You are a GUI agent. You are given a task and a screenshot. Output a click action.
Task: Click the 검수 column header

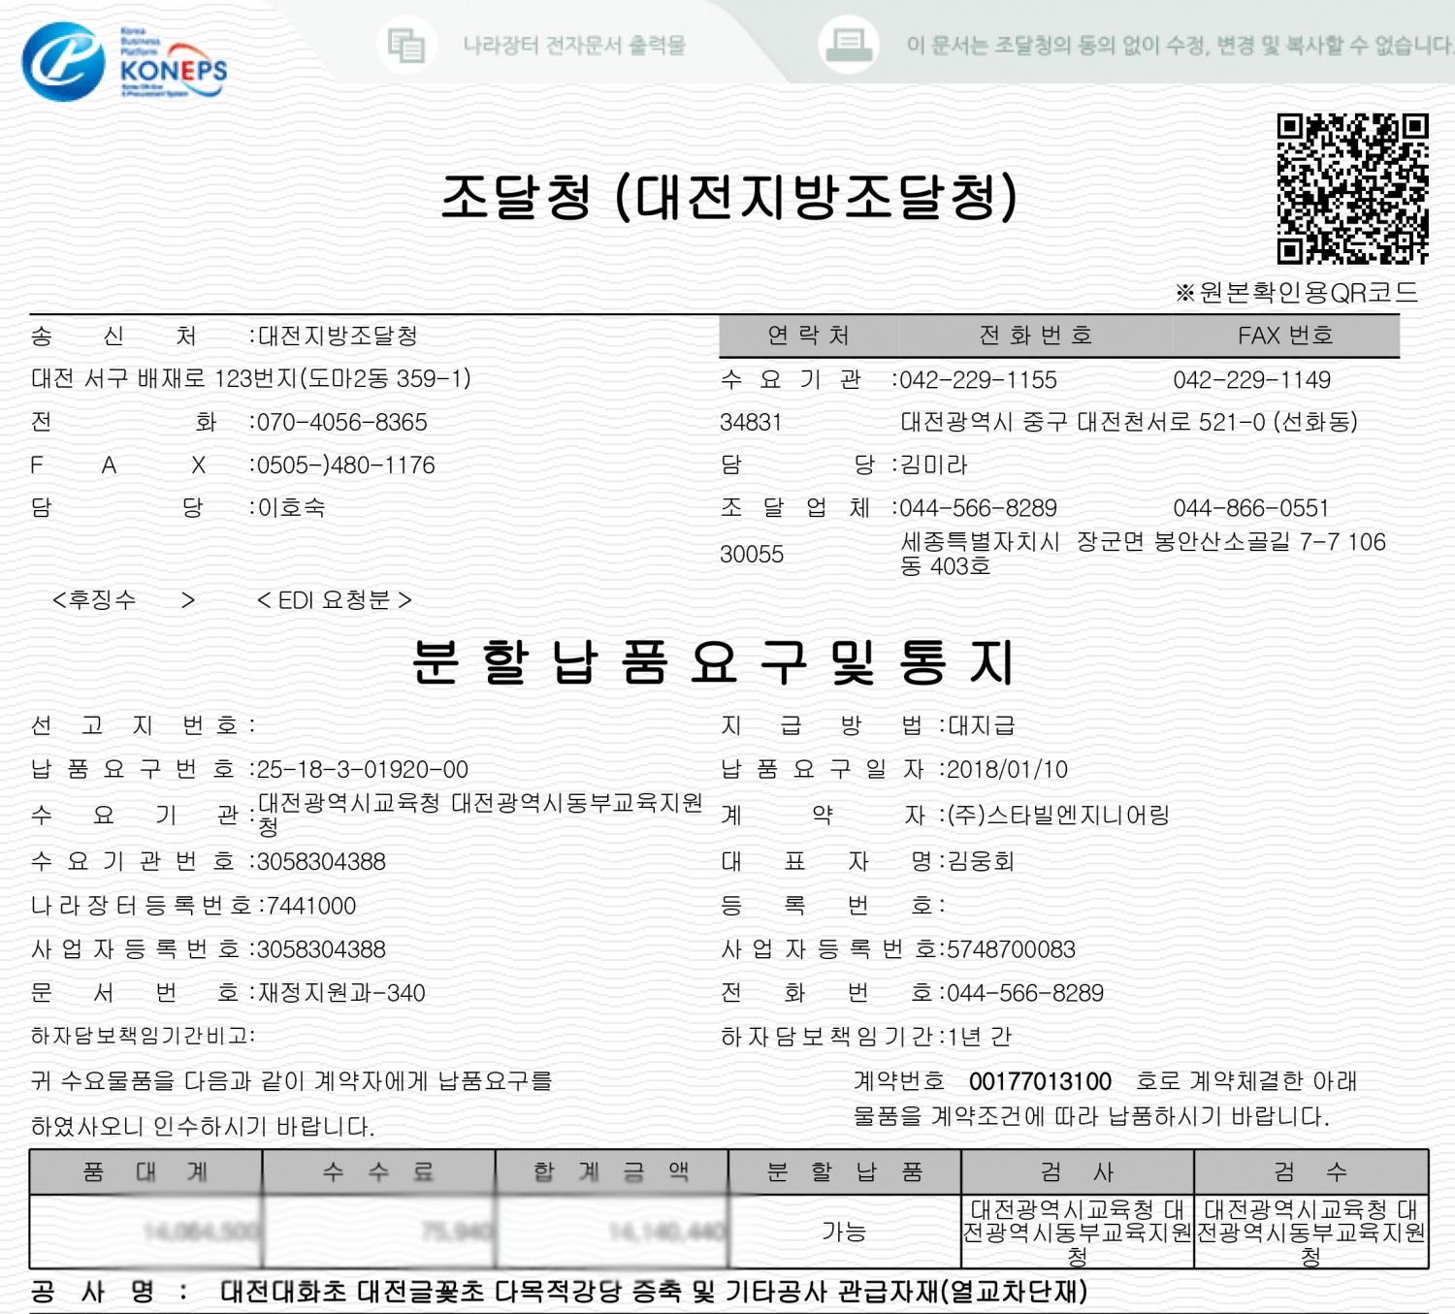[x=1310, y=1172]
